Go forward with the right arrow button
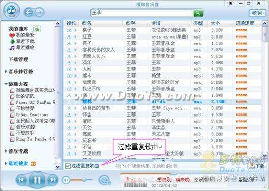The image size is (269, 191). click(x=40, y=12)
